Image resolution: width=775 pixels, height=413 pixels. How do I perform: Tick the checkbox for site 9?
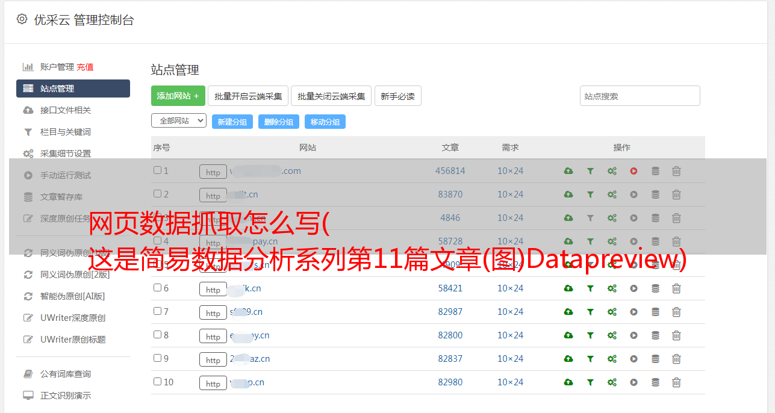tap(157, 358)
